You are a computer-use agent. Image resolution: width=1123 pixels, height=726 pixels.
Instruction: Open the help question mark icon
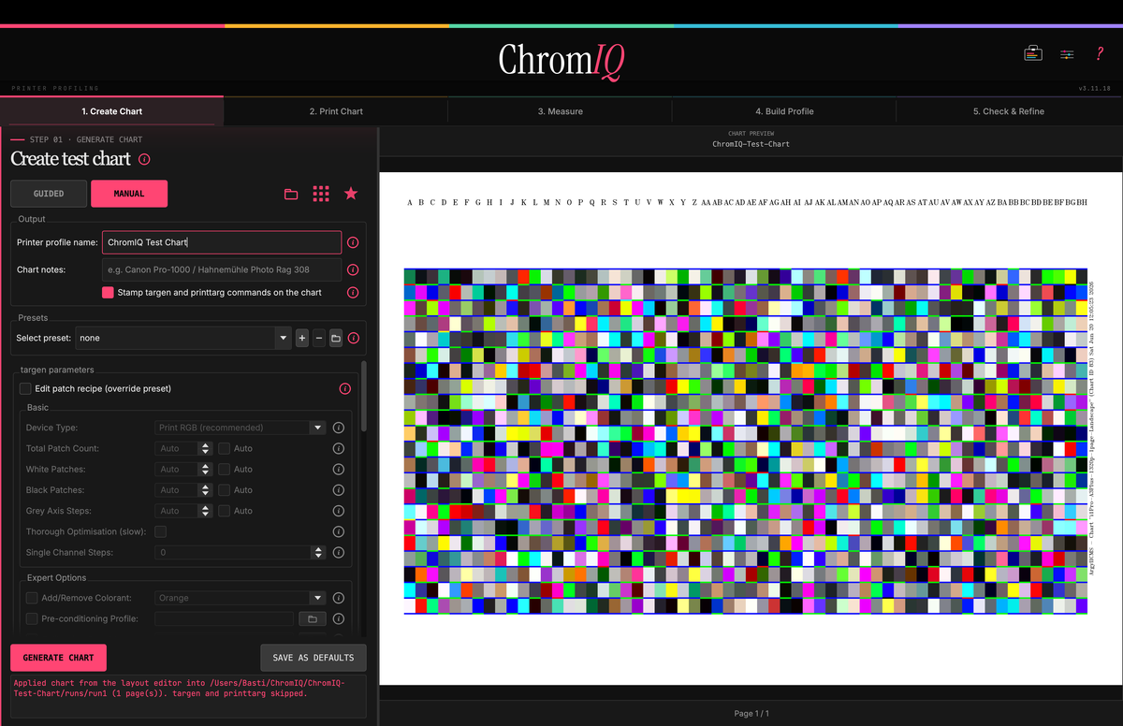[x=1100, y=53]
